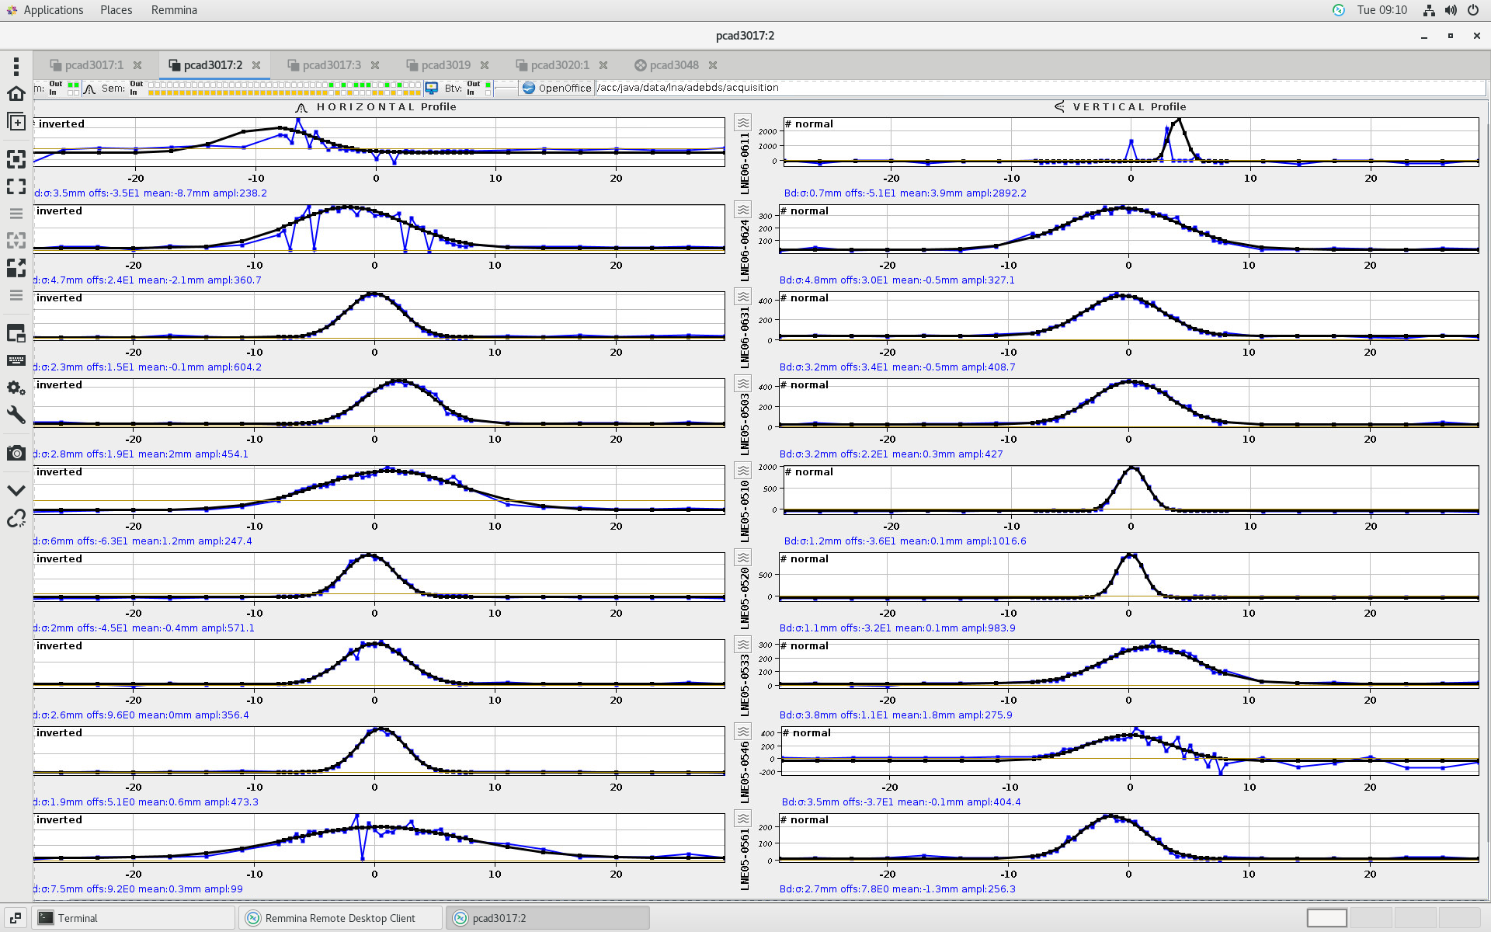Click the camera screenshot icon
The height and width of the screenshot is (932, 1491).
(x=16, y=453)
